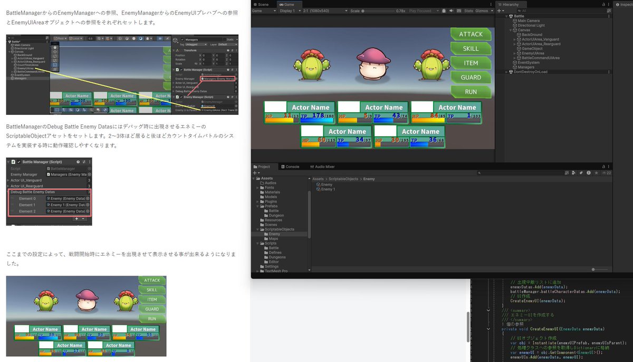Open the Game panel kebab menu
This screenshot has width=633, height=362.
coord(492,4)
